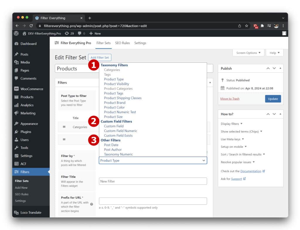This screenshot has height=230, width=300.
Task: Switch to the Filter Sets tab
Action: click(x=103, y=43)
